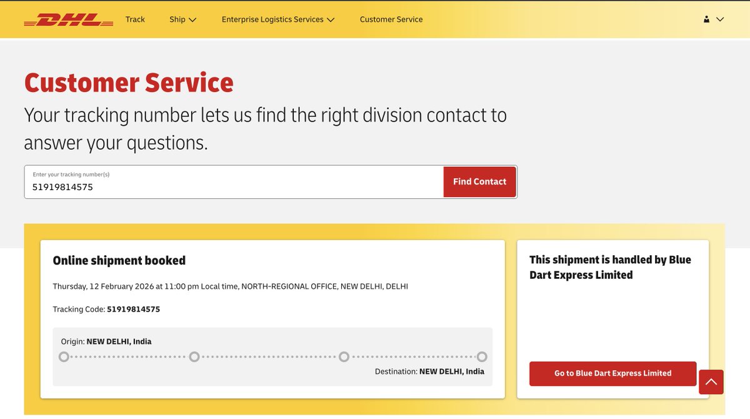Select bold tracking code 51919814575 text
750x419 pixels.
pos(133,309)
